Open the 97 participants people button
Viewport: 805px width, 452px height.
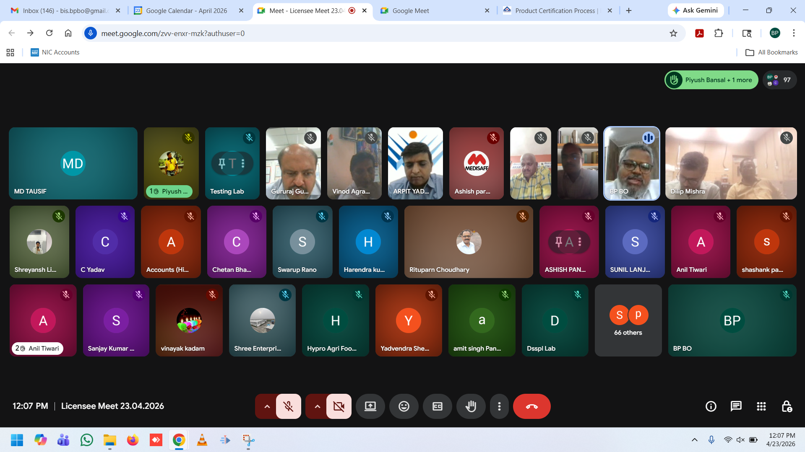point(779,80)
